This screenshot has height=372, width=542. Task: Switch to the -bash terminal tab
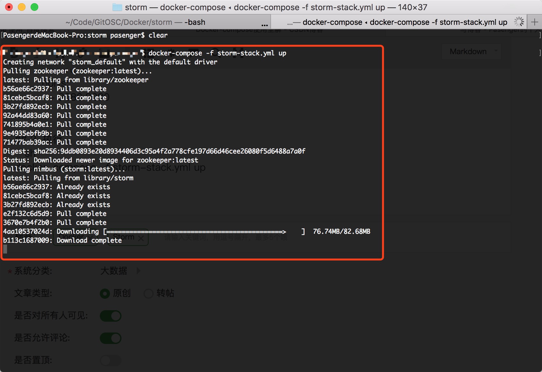click(x=135, y=22)
